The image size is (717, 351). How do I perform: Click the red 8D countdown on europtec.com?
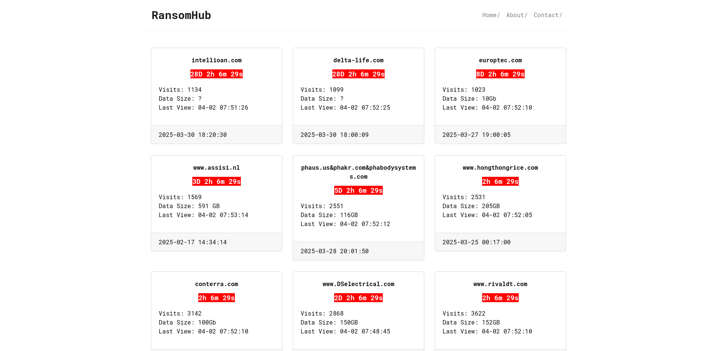(x=500, y=74)
